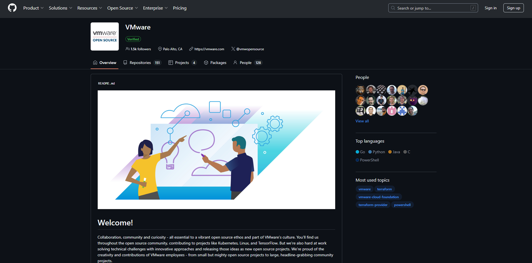The height and width of the screenshot is (263, 532).
Task: Select the terraform topic tag
Action: point(384,189)
